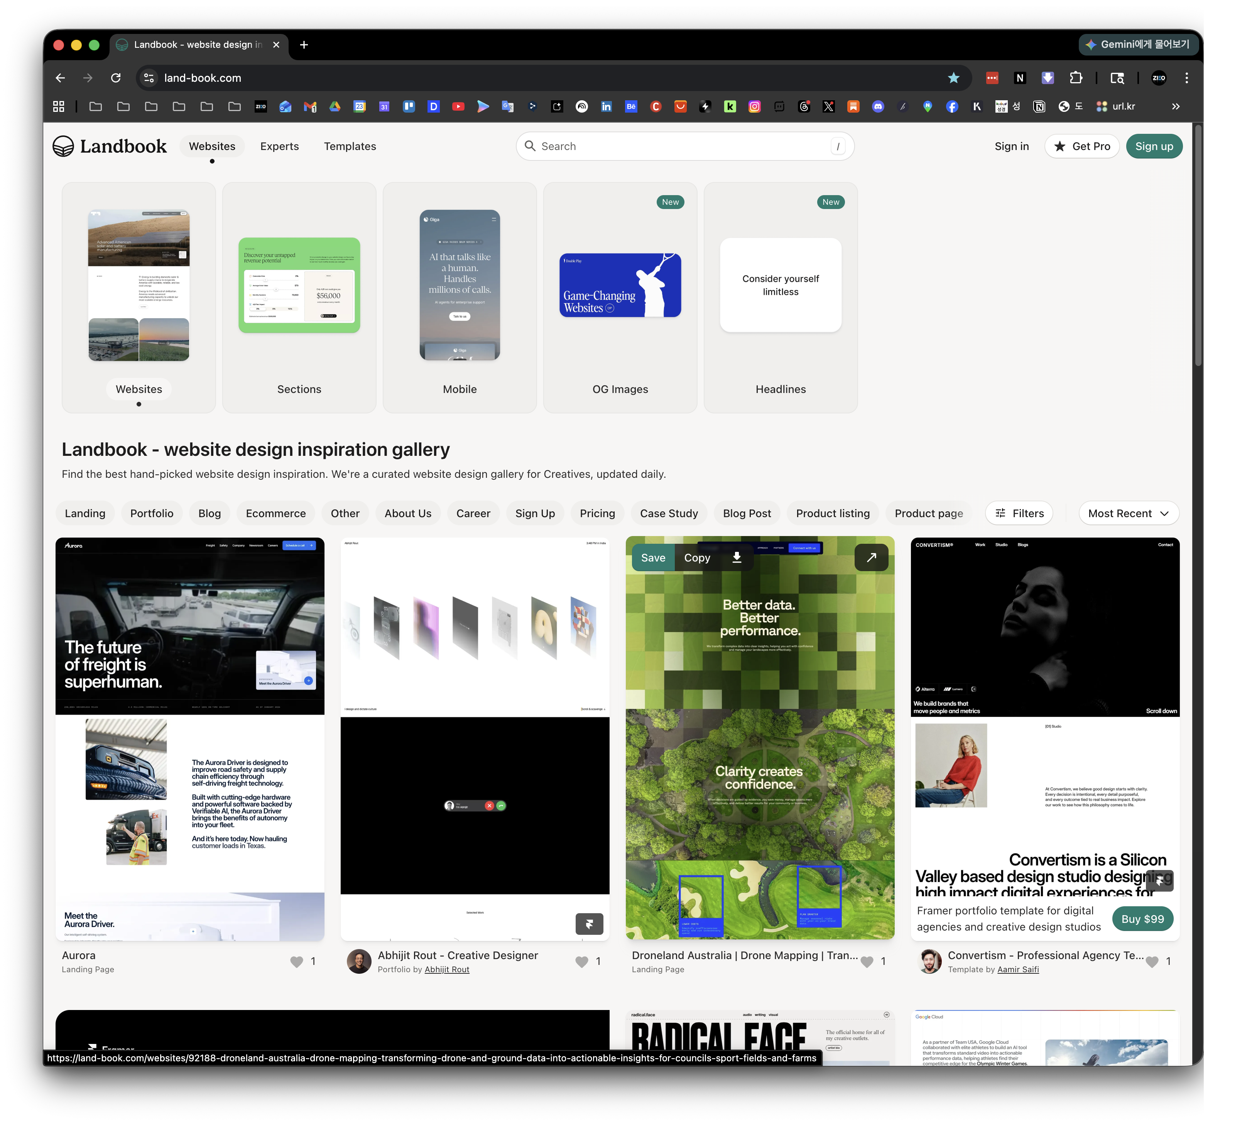Image resolution: width=1247 pixels, height=1123 pixels.
Task: Open the Trello bookmark
Action: [x=409, y=107]
